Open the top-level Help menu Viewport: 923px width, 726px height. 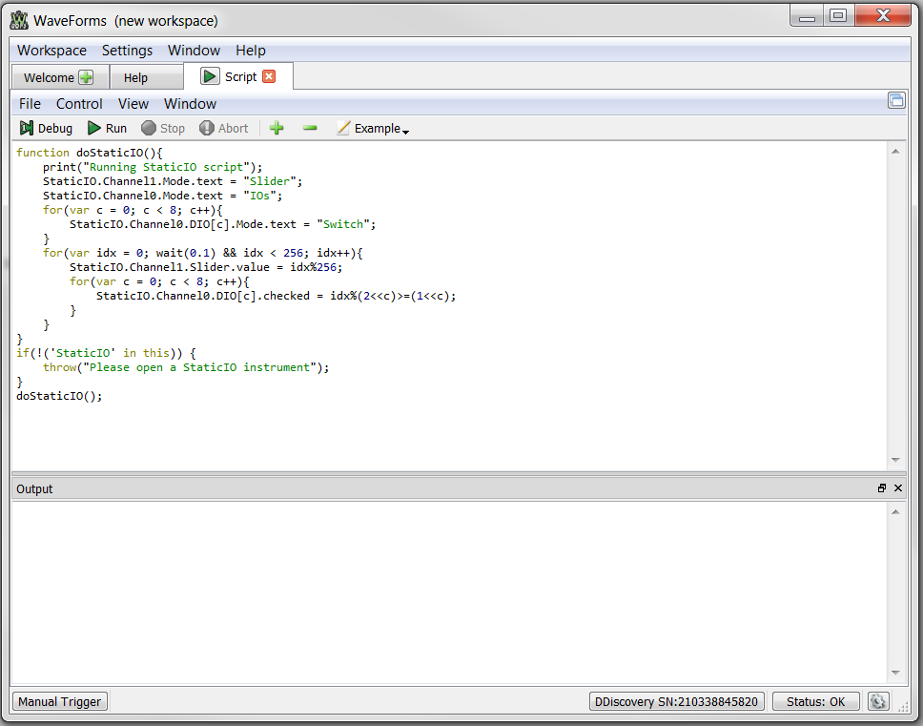coord(251,51)
